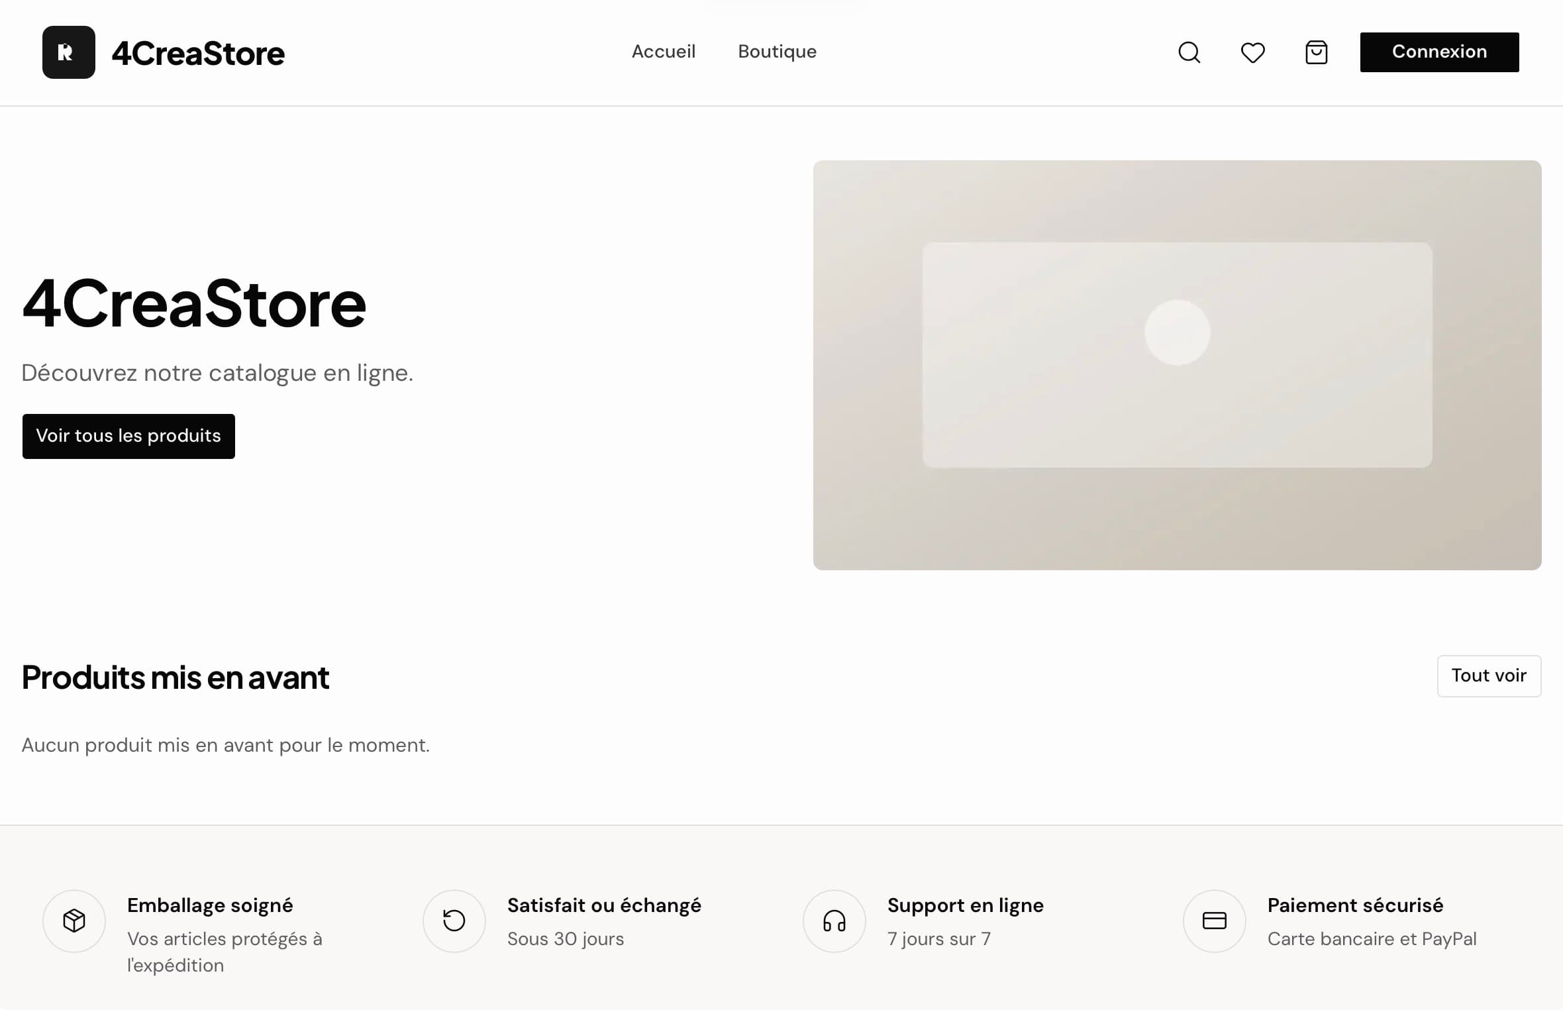This screenshot has height=1010, width=1563.
Task: Click text 7 jours sur 7
Action: pos(939,939)
